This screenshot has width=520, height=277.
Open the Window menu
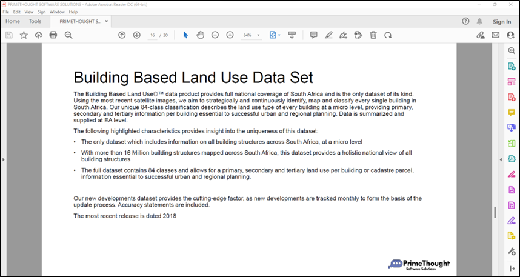click(x=57, y=12)
